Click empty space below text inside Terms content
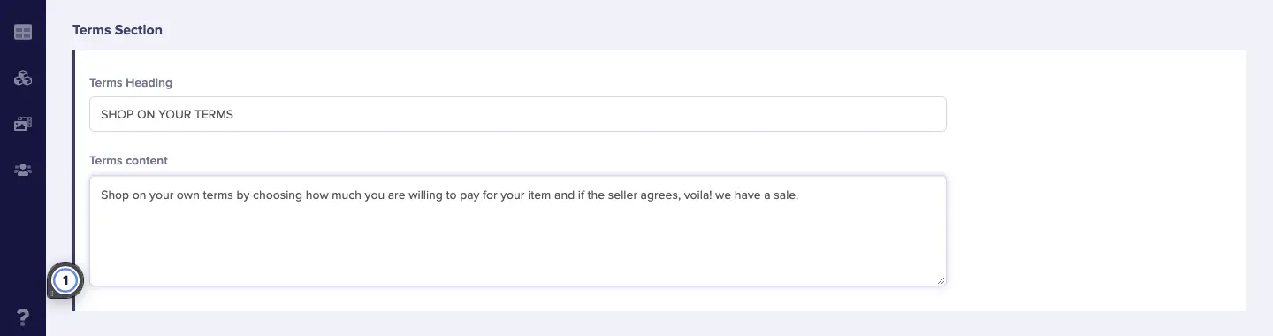This screenshot has height=336, width=1273. coord(518,248)
